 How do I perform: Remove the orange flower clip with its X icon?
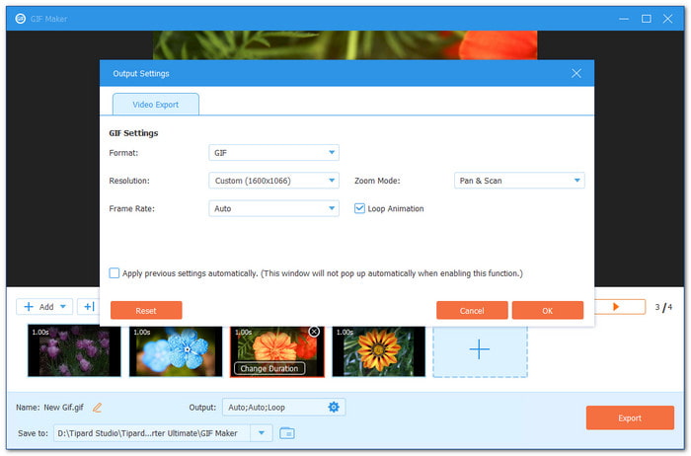[x=314, y=332]
